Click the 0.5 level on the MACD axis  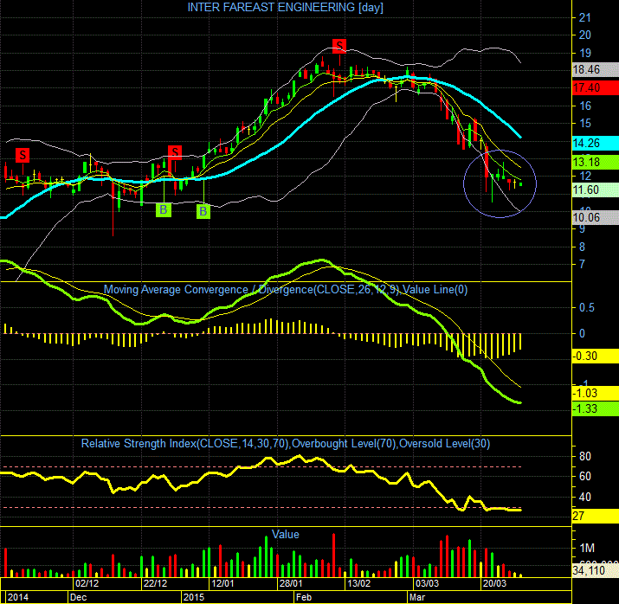587,308
